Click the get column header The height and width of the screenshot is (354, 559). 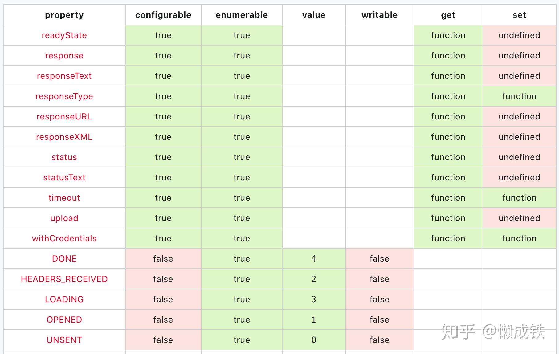[x=448, y=15]
